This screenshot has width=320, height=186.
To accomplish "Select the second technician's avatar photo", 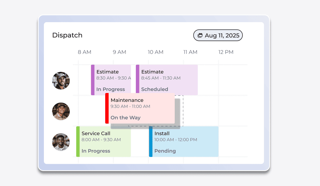I will (61, 111).
